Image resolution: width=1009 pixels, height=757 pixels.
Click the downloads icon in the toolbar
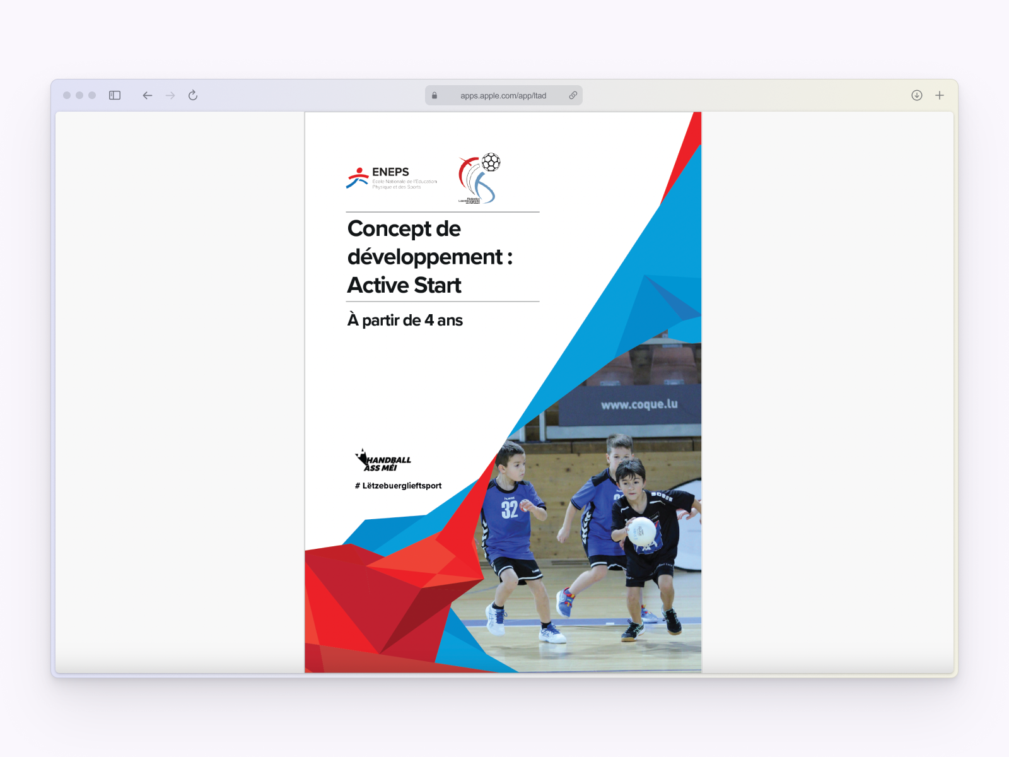(x=916, y=95)
